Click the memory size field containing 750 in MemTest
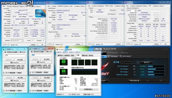Screen dimensions: 172x98 click(15, 55)
